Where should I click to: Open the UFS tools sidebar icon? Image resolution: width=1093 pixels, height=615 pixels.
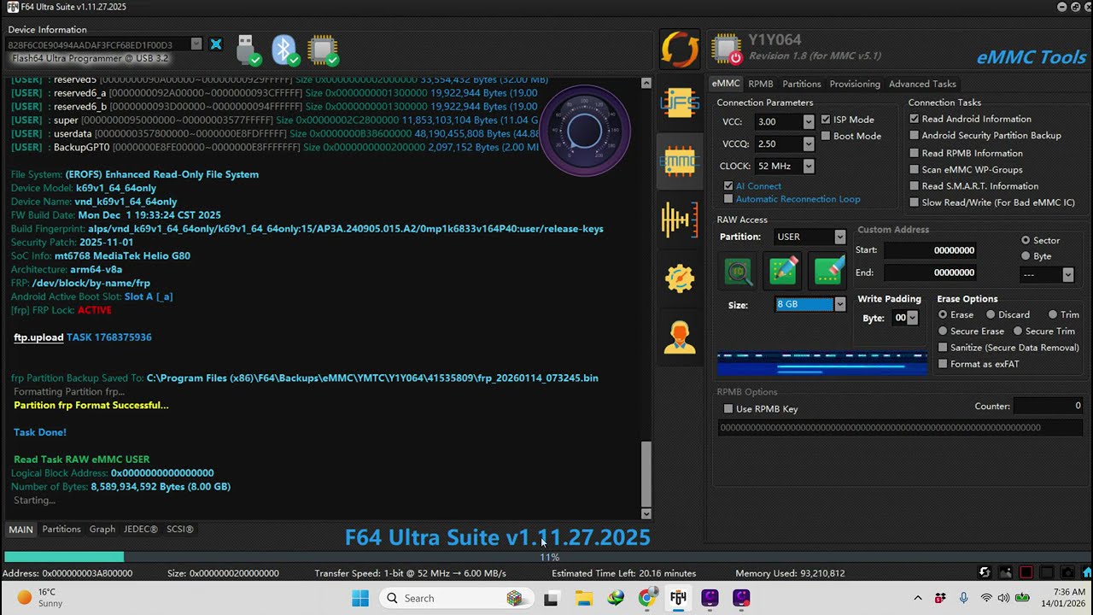[680, 103]
